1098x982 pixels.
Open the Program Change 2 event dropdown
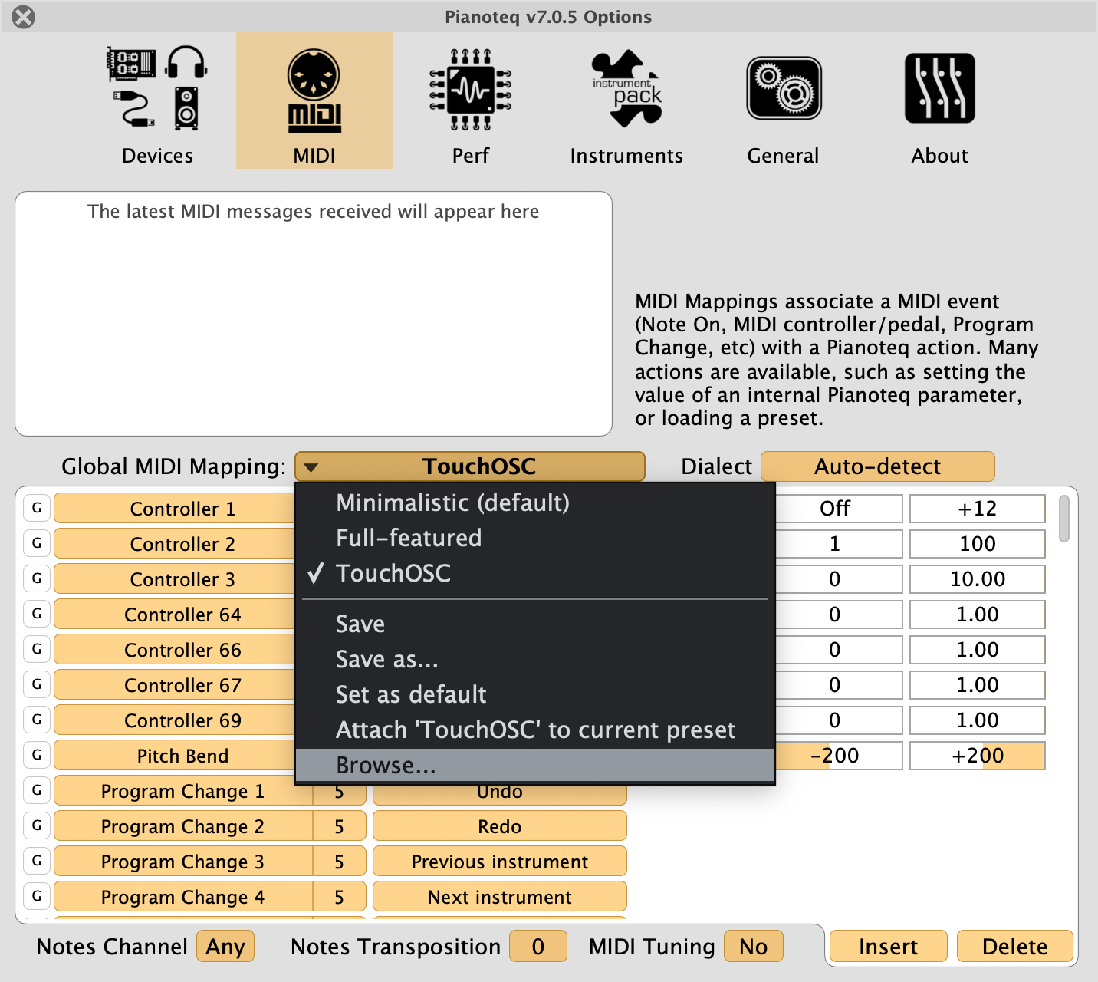point(182,826)
